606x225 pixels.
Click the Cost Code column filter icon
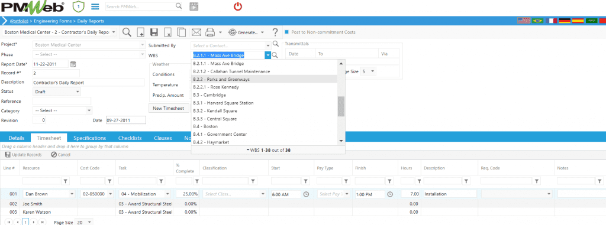(x=109, y=181)
